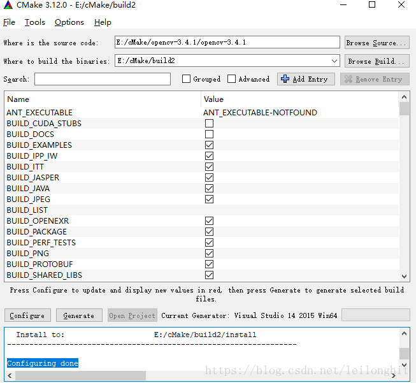Check the BUILD_DOCS option
Screen dimensions: 416x383
click(x=209, y=134)
